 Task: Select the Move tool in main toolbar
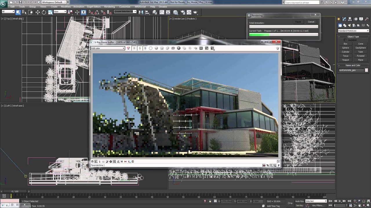[38, 12]
